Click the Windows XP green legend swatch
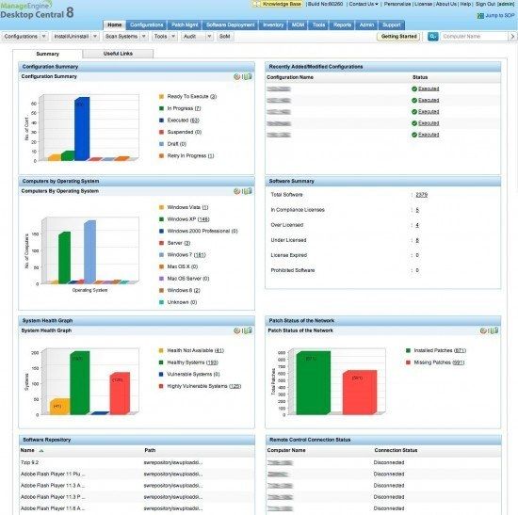This screenshot has height=515, width=518. pos(161,219)
